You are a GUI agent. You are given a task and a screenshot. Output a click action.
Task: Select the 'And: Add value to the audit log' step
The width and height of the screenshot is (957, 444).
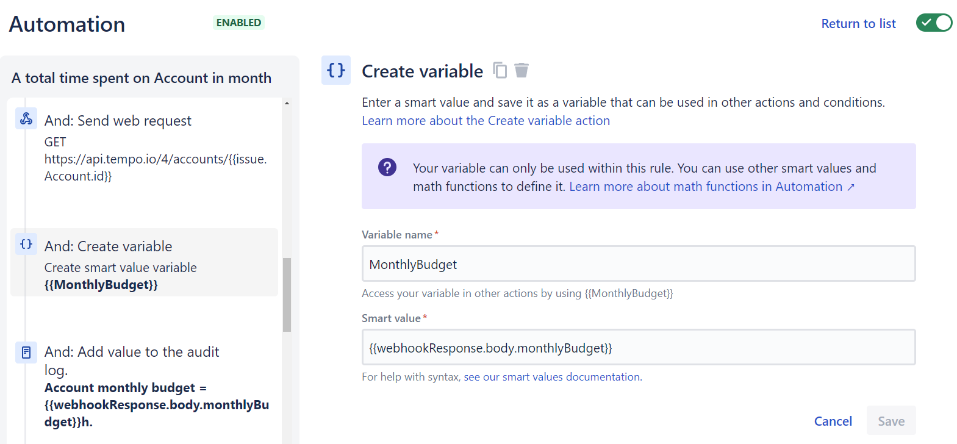click(x=132, y=352)
